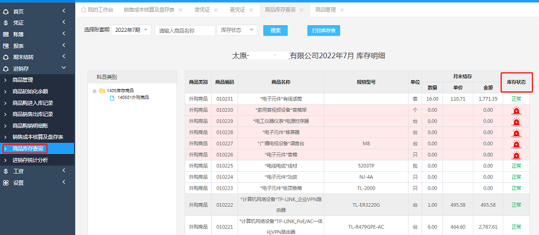Image resolution: width=539 pixels, height=235 pixels.
Task: Switch to 商品管理 tab
Action: pyautogui.click(x=325, y=10)
